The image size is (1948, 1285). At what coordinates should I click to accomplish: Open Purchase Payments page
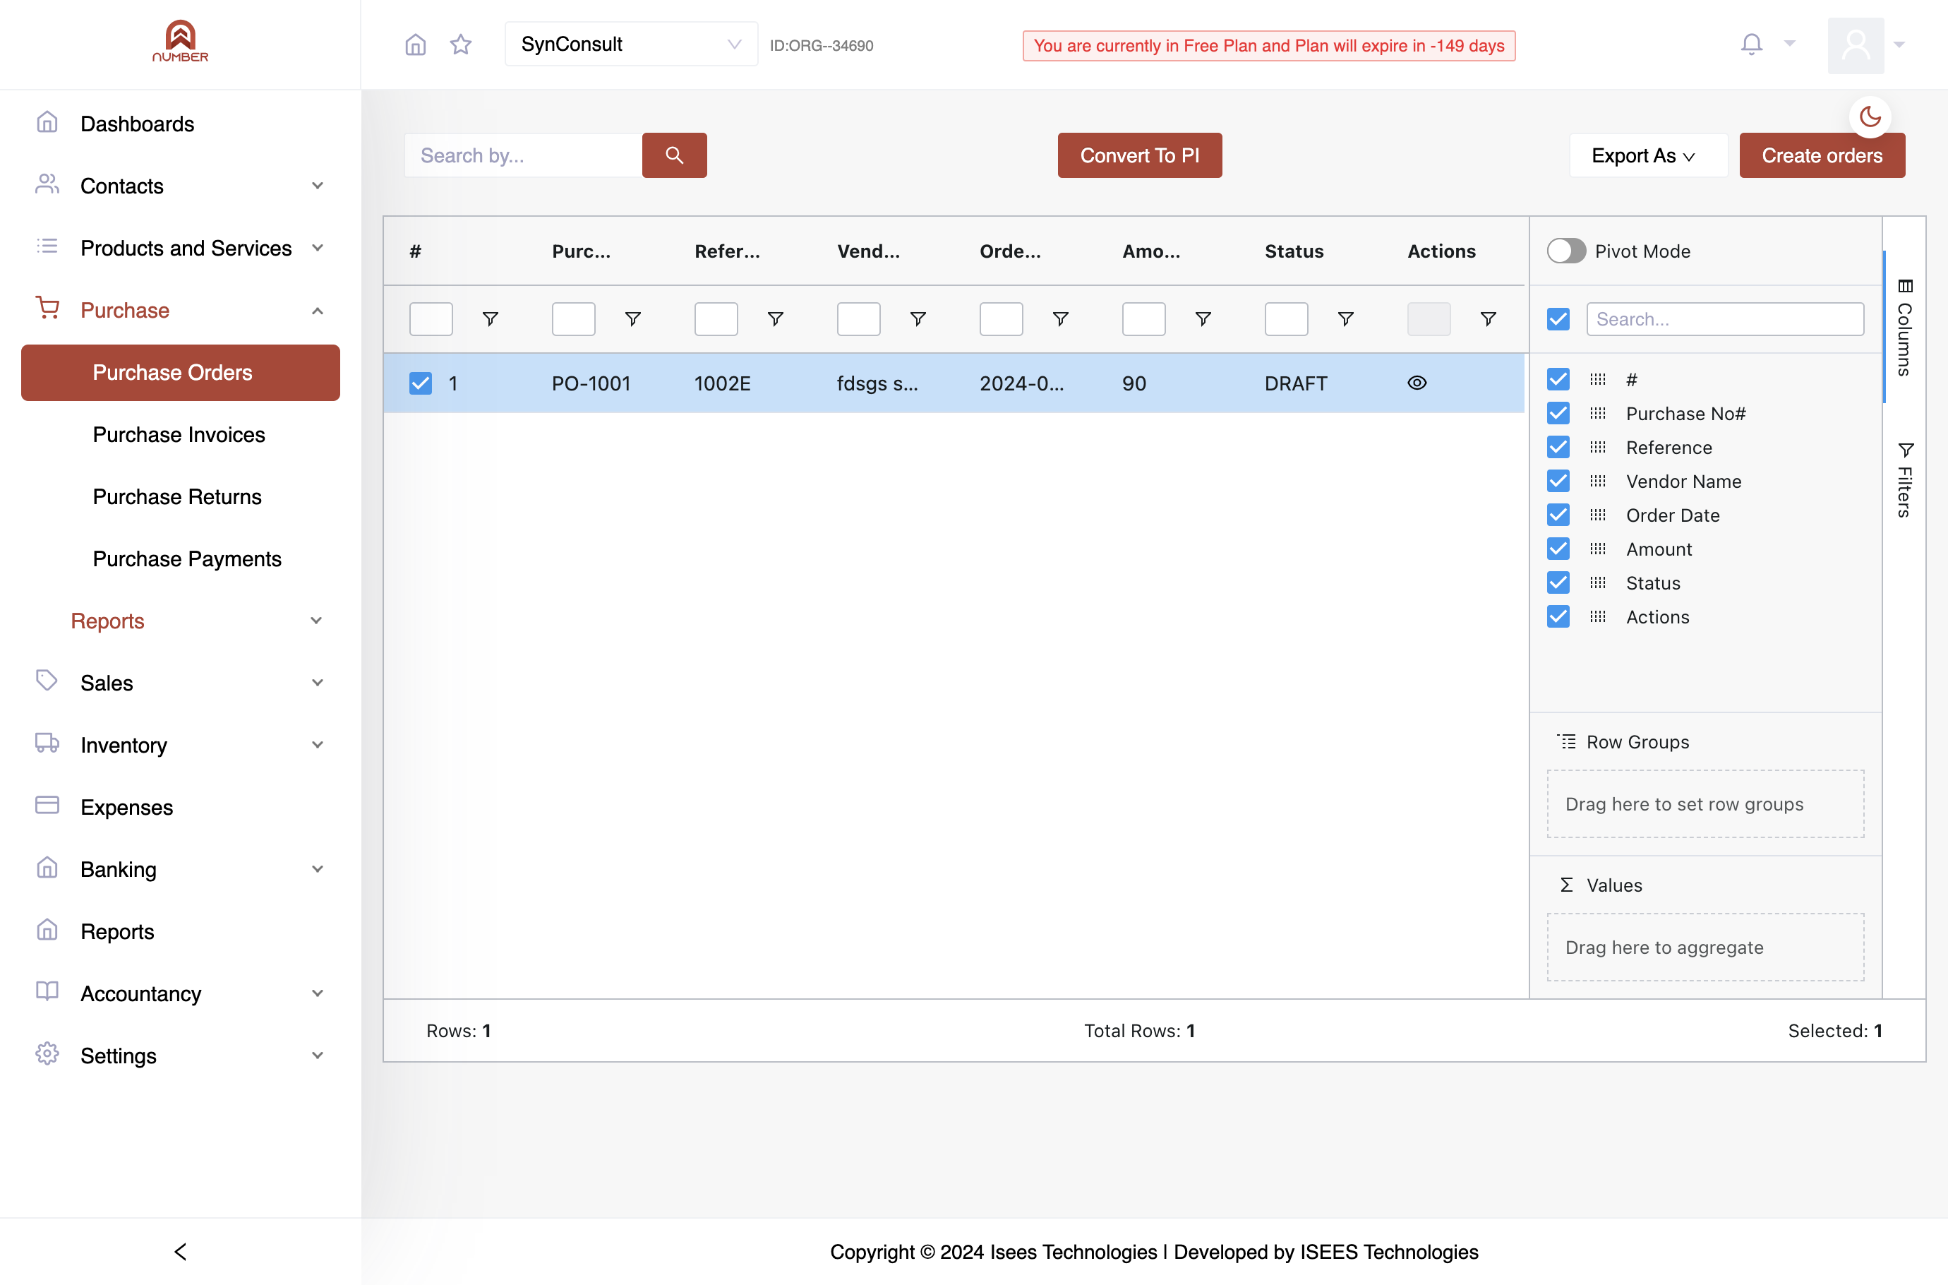pyautogui.click(x=187, y=559)
